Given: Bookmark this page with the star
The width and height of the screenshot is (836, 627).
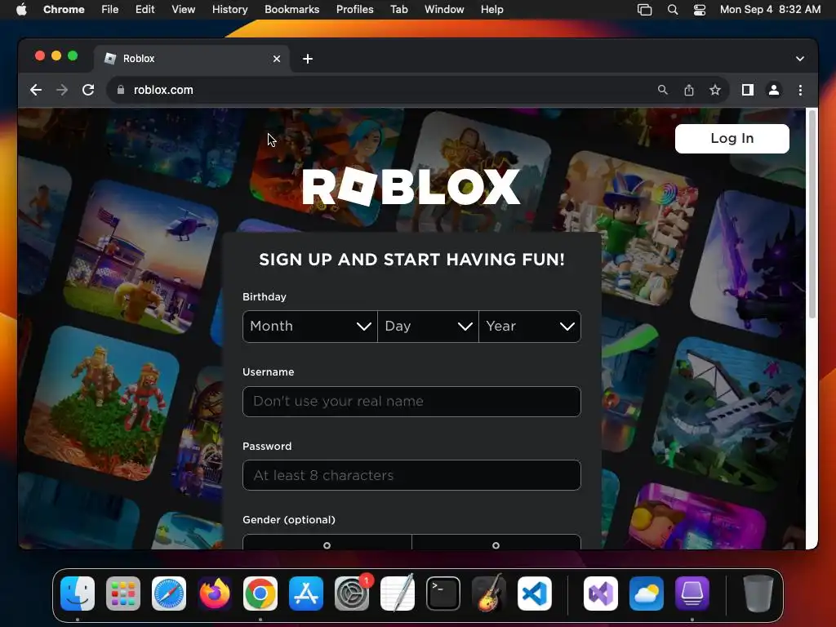Looking at the screenshot, I should click(715, 90).
